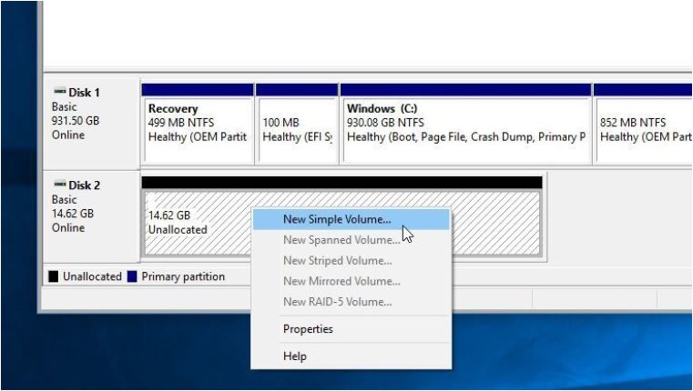Select the 14.62 GB Unallocated space
Screen dimensions: 693x391
(x=198, y=223)
